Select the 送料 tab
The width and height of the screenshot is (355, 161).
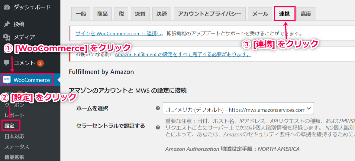(x=140, y=14)
